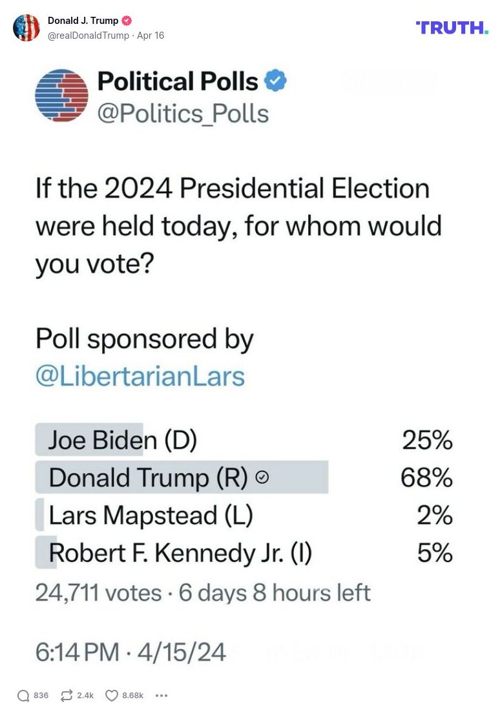Click the verified badge beside Political Polls
This screenshot has height=715, width=502.
coord(275,81)
